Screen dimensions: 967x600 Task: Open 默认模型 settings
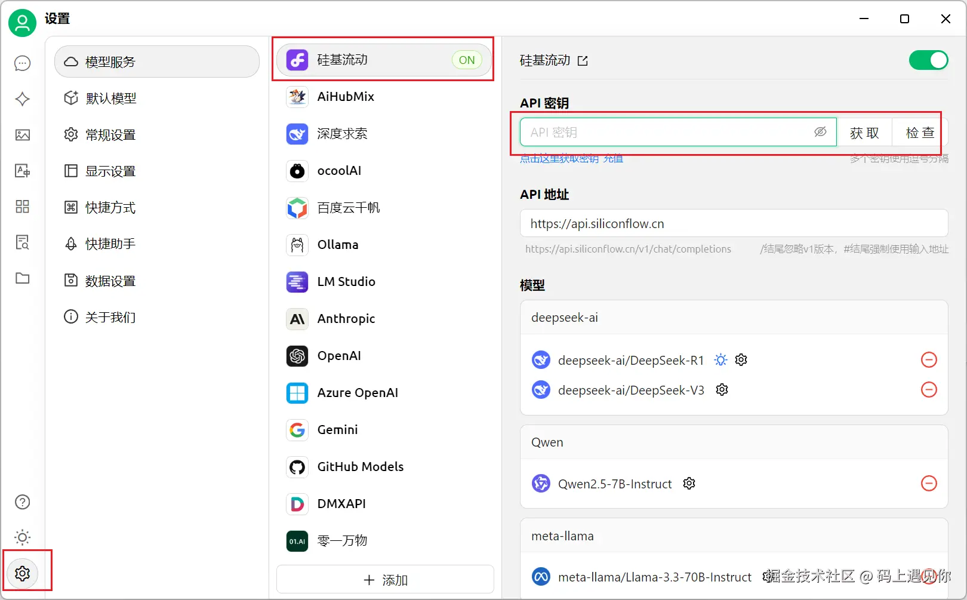coord(157,98)
